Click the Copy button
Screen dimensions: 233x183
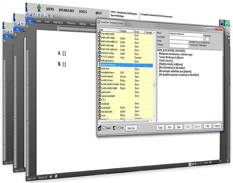(160, 127)
